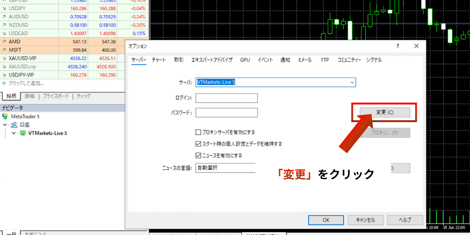Switch to the チャート tab in options
The image size is (470, 235).
click(159, 60)
